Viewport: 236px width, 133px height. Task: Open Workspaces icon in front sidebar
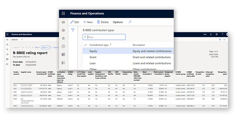pyautogui.click(x=63, y=55)
